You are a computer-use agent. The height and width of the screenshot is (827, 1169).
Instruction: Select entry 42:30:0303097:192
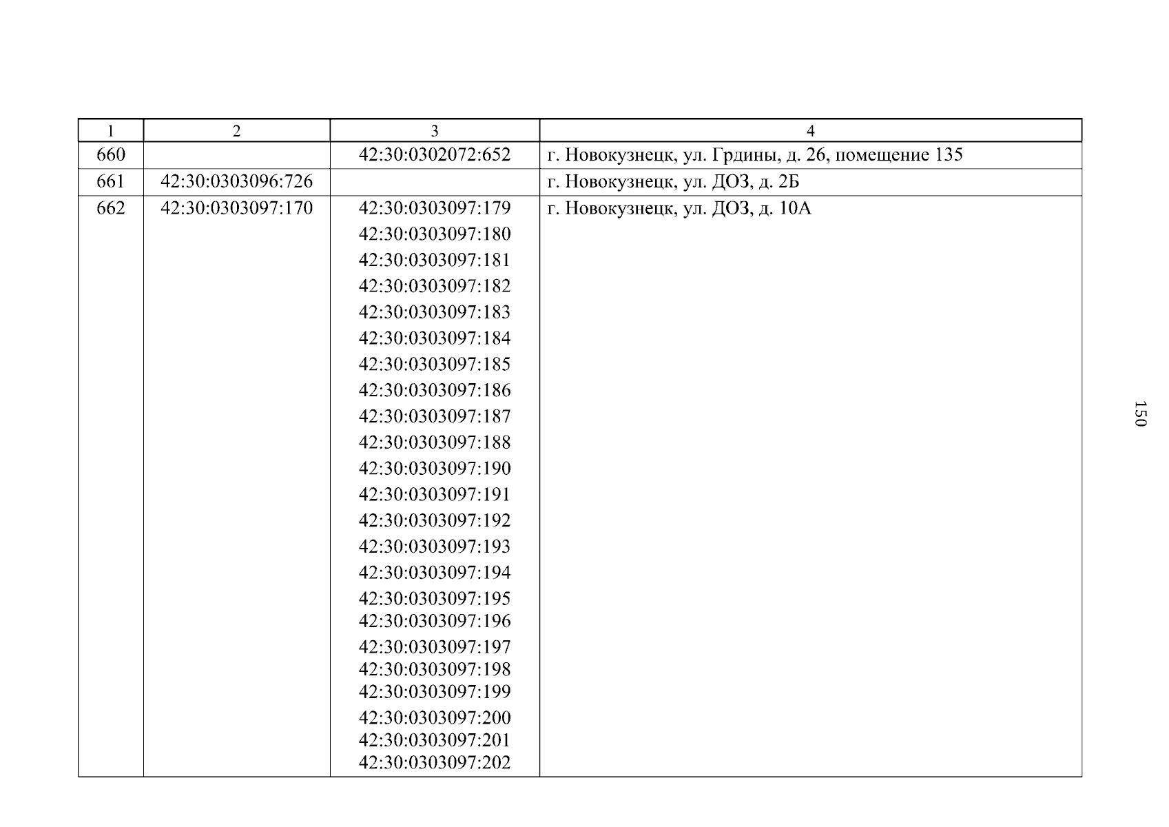(x=435, y=520)
